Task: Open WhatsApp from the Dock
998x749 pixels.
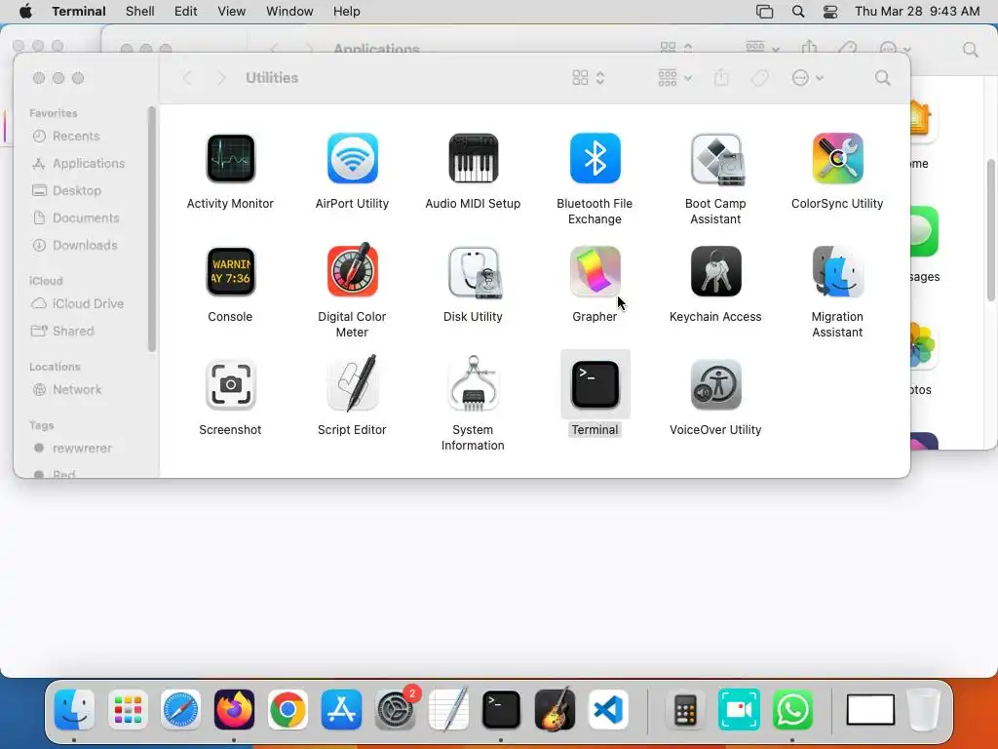Action: [x=792, y=710]
